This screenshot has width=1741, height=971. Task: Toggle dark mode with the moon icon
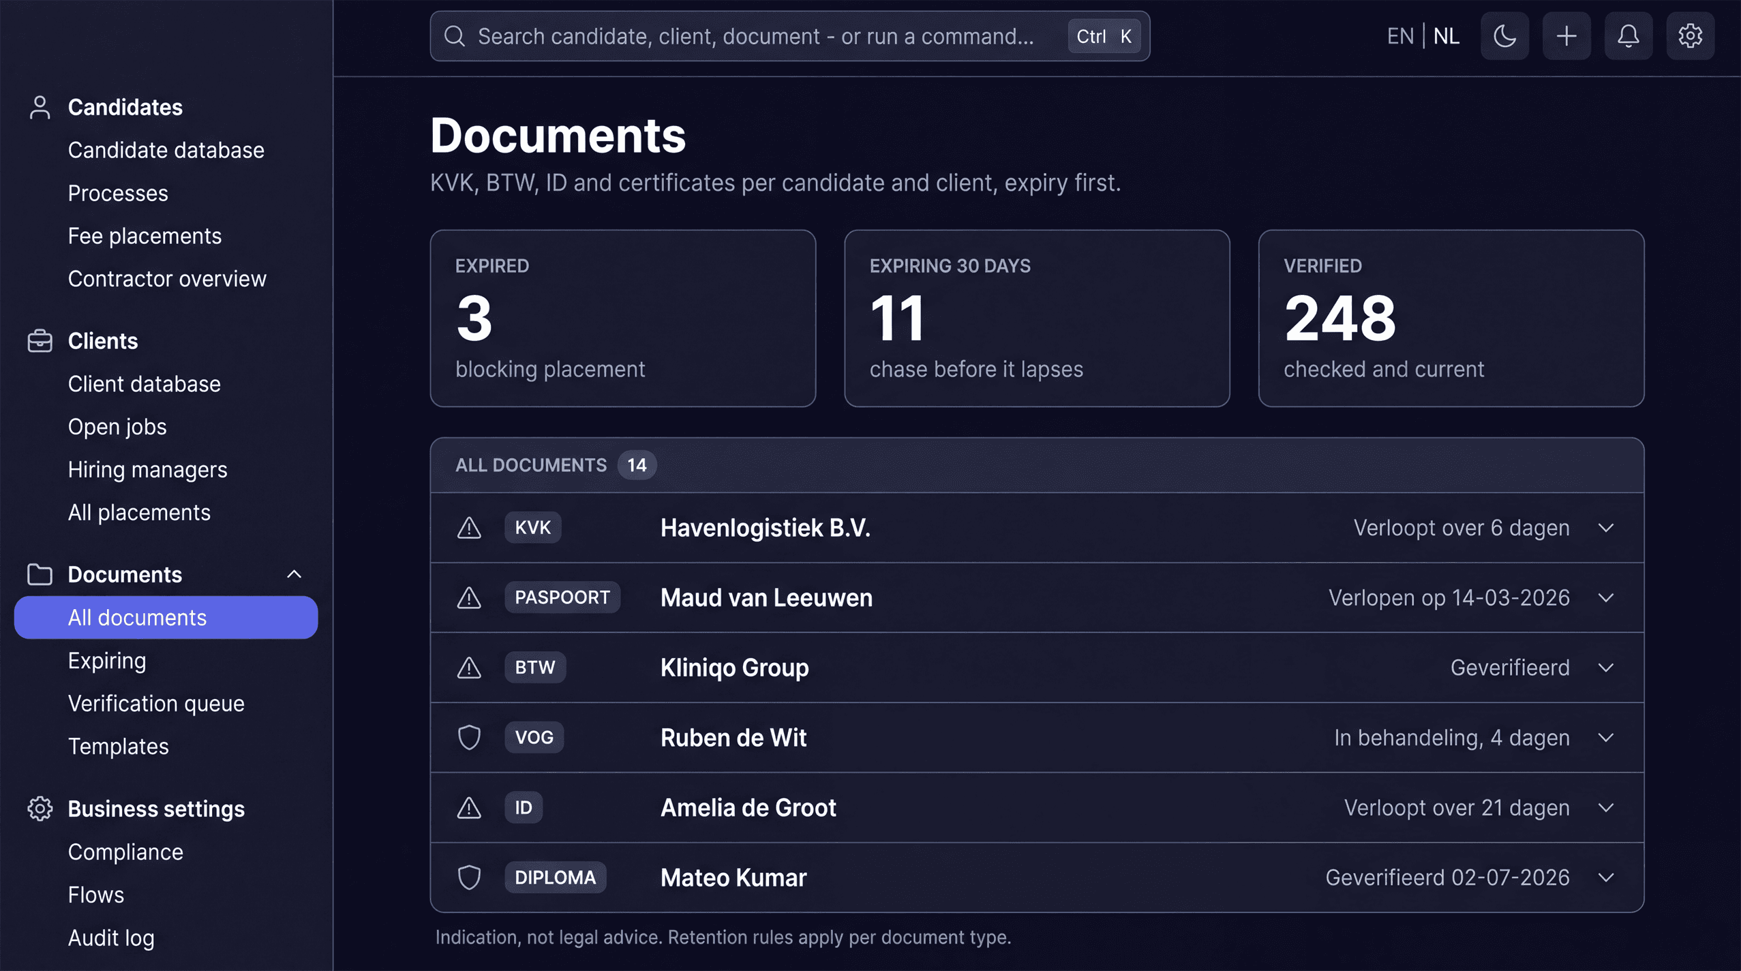pyautogui.click(x=1504, y=36)
